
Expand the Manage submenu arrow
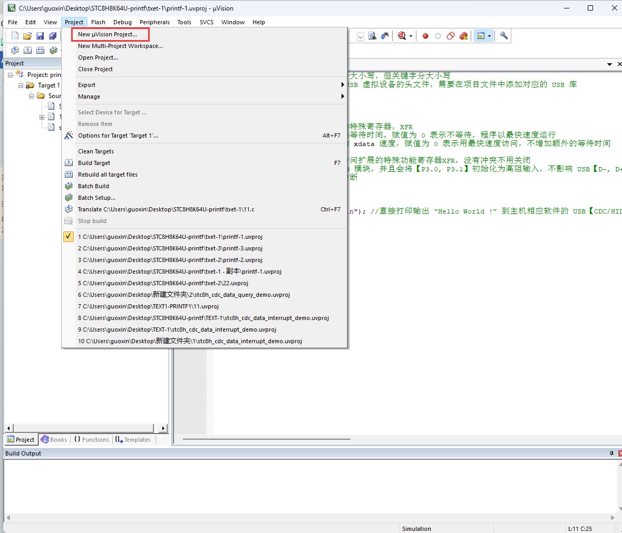point(343,96)
